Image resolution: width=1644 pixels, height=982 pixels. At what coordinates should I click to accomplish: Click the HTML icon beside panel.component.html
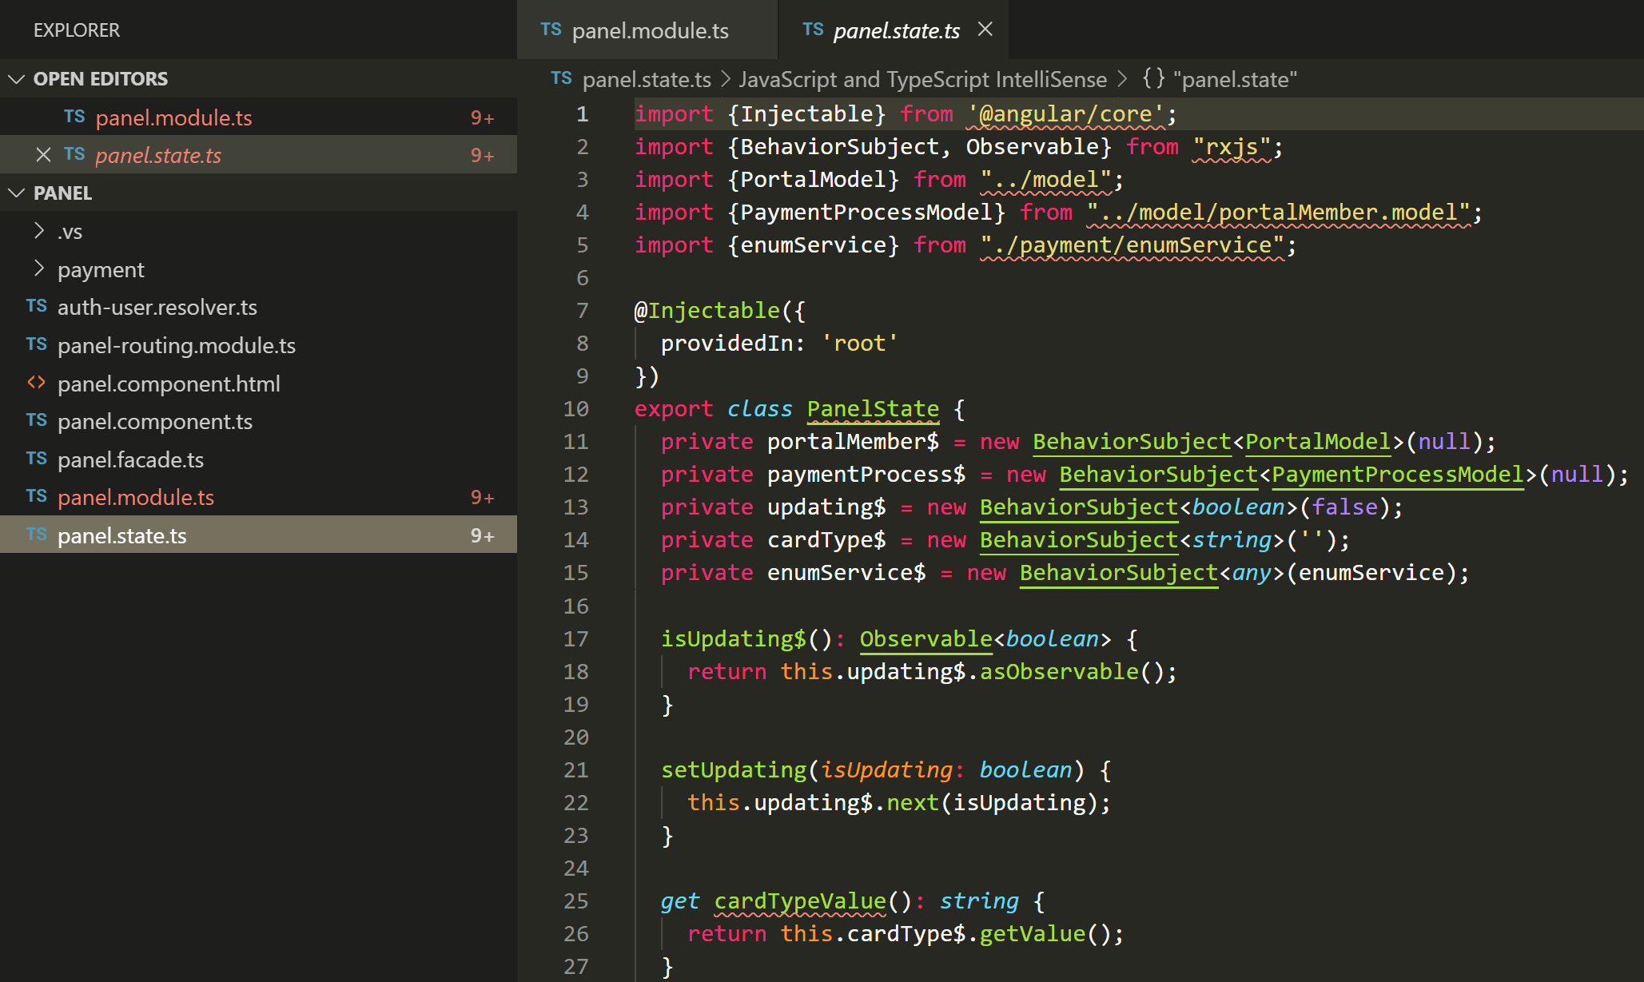(x=36, y=383)
